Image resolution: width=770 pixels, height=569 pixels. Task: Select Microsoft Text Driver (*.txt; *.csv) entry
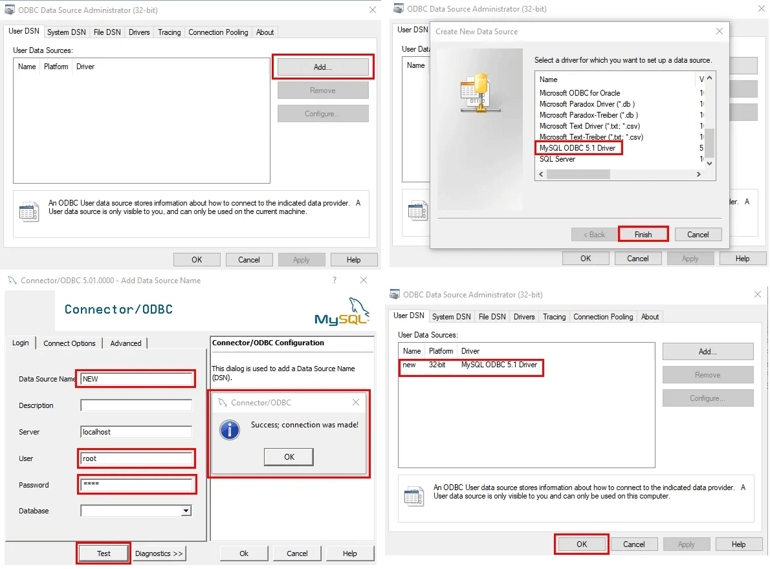[589, 126]
